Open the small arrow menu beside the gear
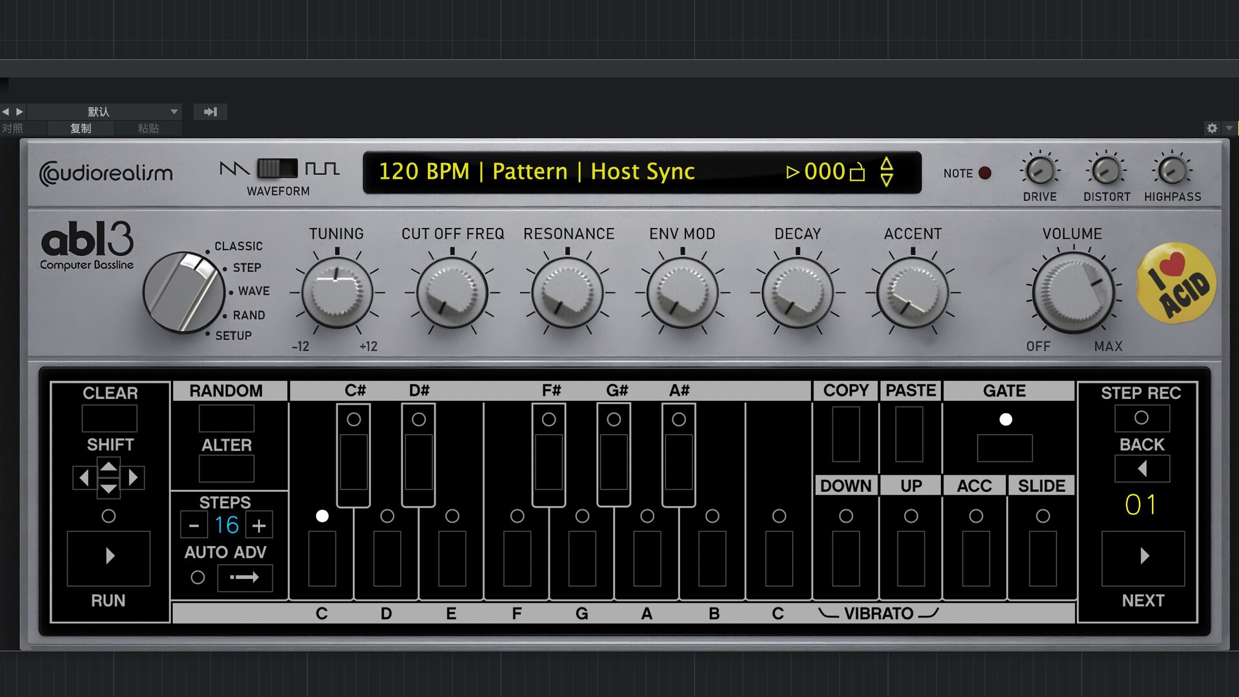Viewport: 1239px width, 697px height. click(1229, 128)
